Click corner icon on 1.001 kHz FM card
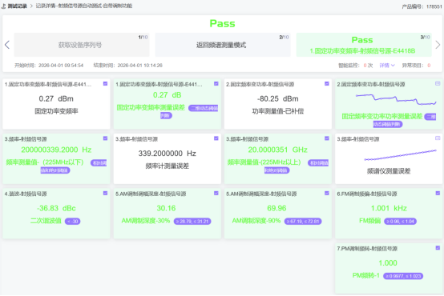The image size is (444, 296). coord(438,193)
